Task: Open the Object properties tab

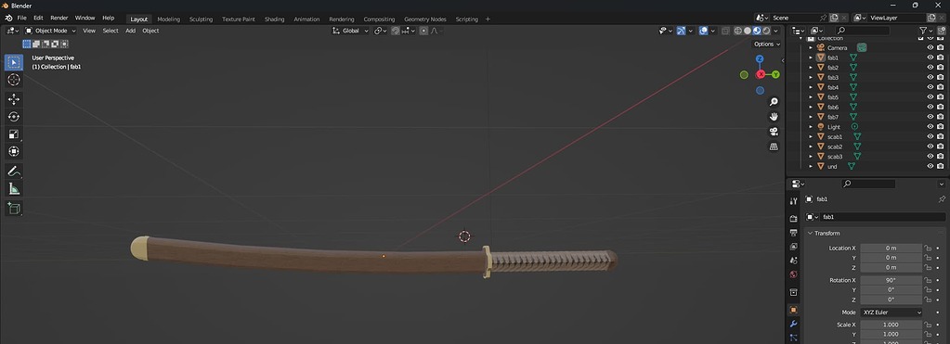Action: point(794,310)
